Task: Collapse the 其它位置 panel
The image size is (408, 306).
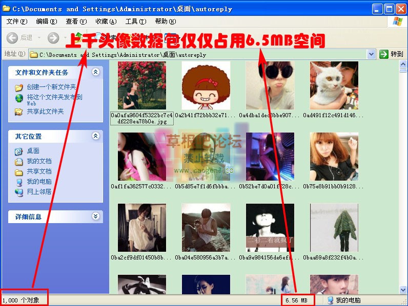Action: click(96, 136)
